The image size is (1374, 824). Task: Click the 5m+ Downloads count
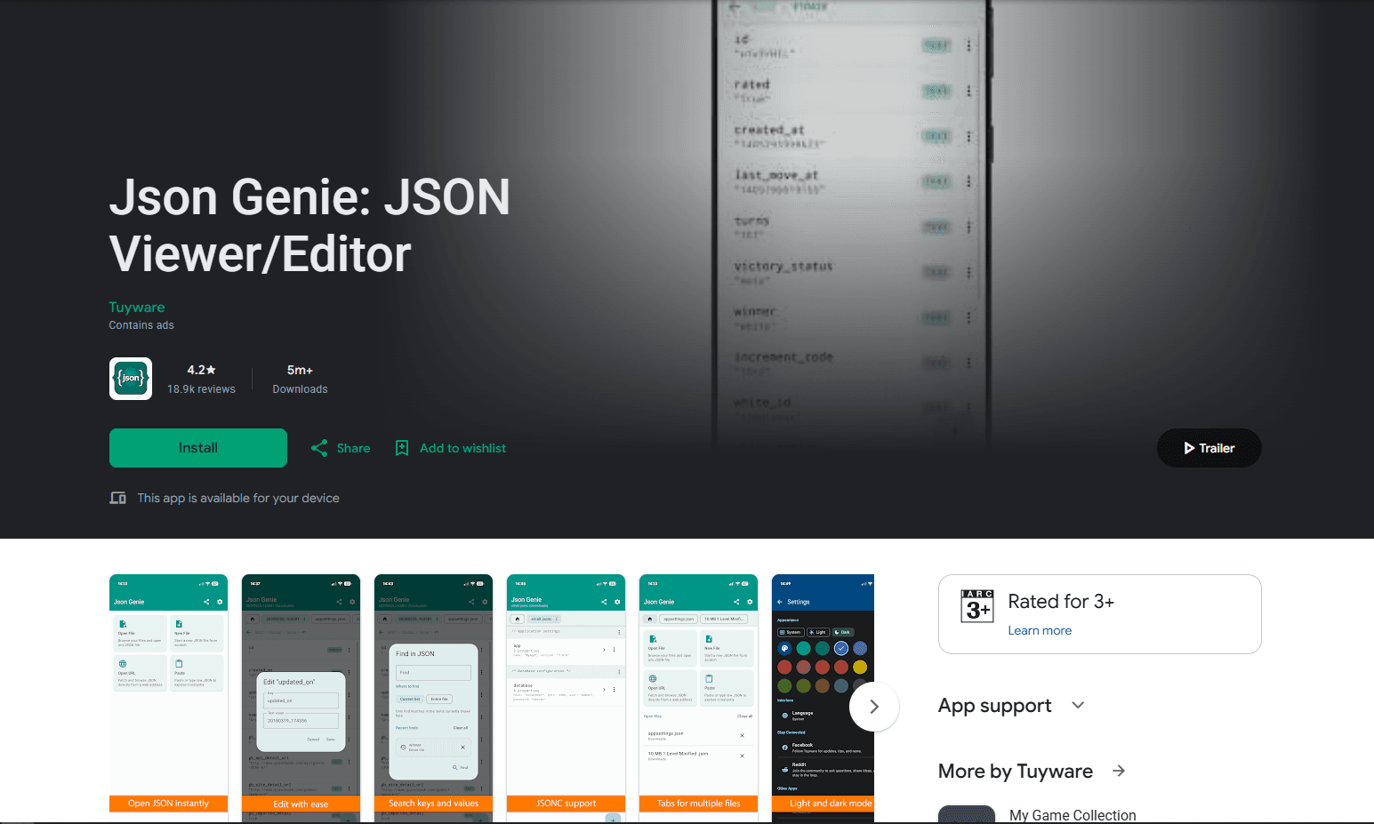(300, 379)
